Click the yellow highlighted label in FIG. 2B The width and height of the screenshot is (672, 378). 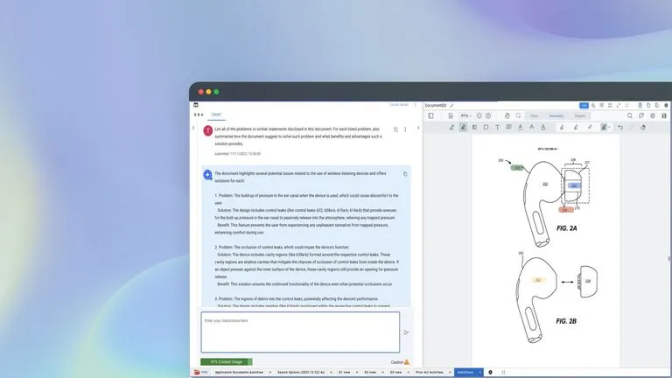(538, 280)
